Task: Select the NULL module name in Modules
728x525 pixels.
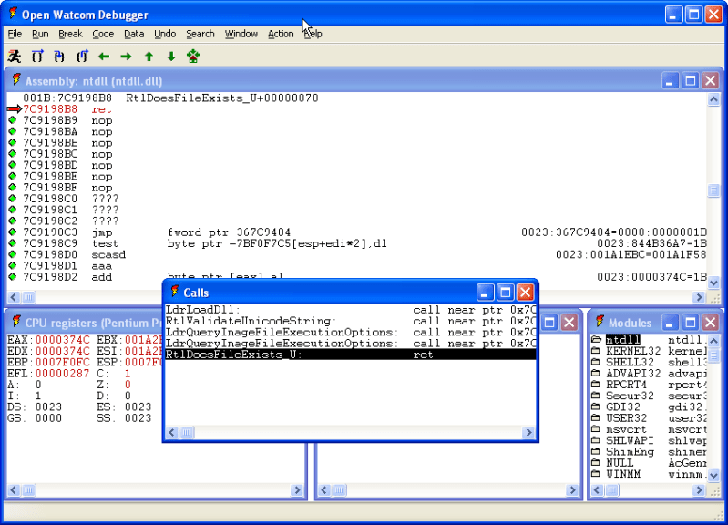Action: [620, 463]
